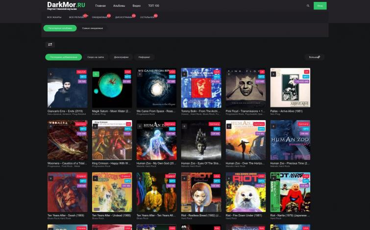Click the red counter badge on Дискографии
This screenshot has height=230, width=370.
tap(134, 16)
